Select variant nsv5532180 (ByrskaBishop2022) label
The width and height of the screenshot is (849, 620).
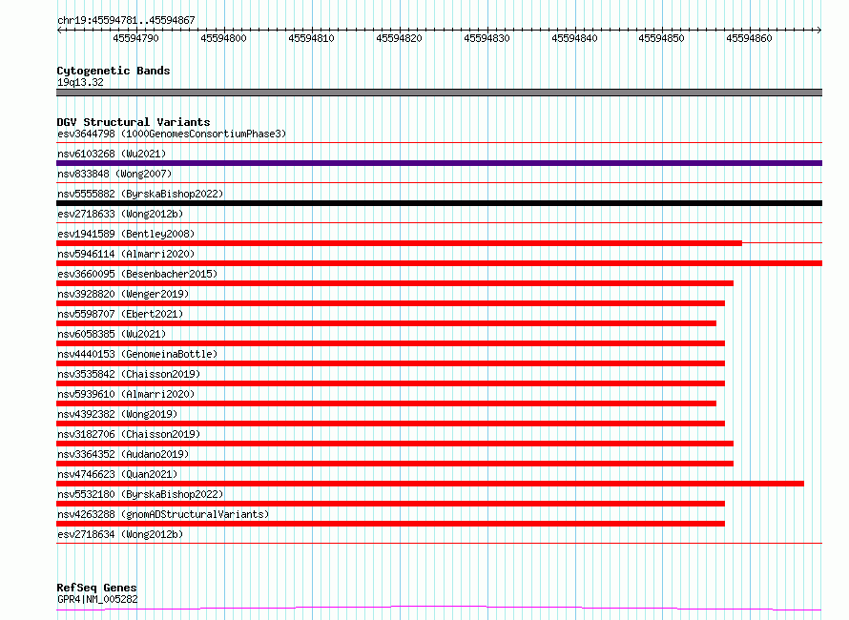pyautogui.click(x=140, y=494)
